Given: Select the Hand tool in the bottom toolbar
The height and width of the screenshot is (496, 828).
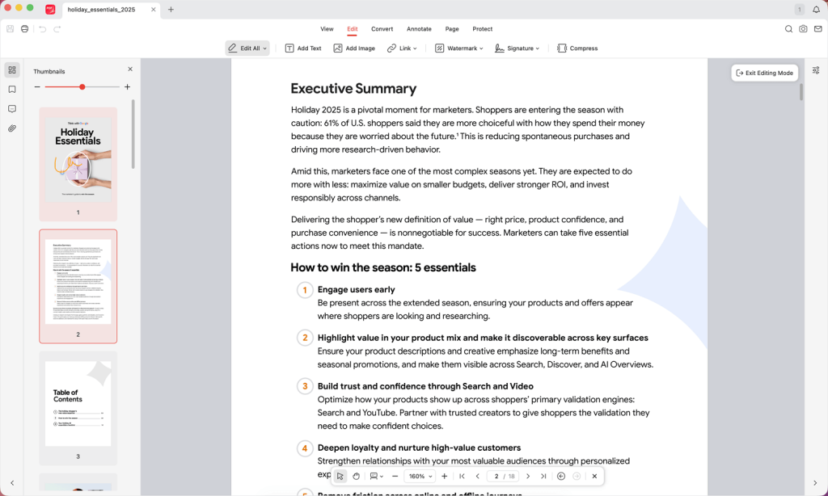Looking at the screenshot, I should tap(356, 476).
